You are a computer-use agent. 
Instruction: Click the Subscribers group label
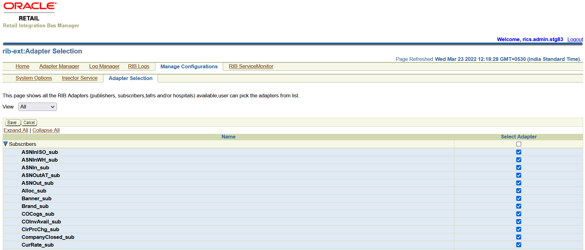coord(23,144)
